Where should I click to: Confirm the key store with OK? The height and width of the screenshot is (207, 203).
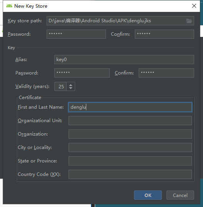point(148,195)
